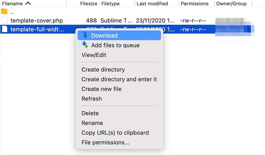The image size is (265, 155).
Task: Open View/Edit for the selected file
Action: click(94, 55)
